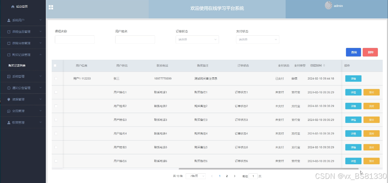Expand 通知公告管理 via its chevron
This screenshot has width=388, height=183.
coord(41,88)
